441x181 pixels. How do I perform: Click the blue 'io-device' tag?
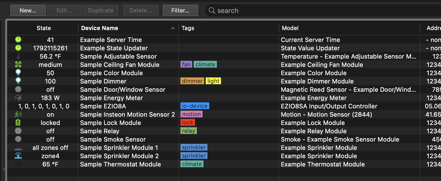[195, 106]
